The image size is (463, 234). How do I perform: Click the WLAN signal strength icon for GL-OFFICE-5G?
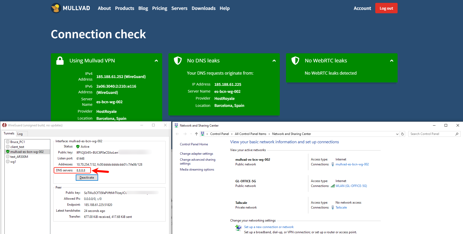point(332,186)
